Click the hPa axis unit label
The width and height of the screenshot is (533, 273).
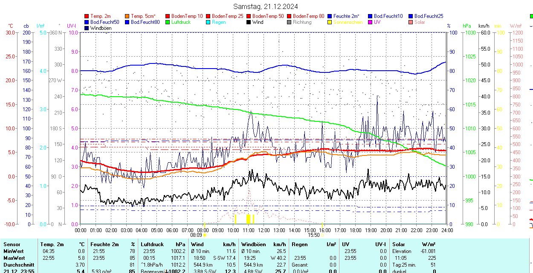coord(467,26)
